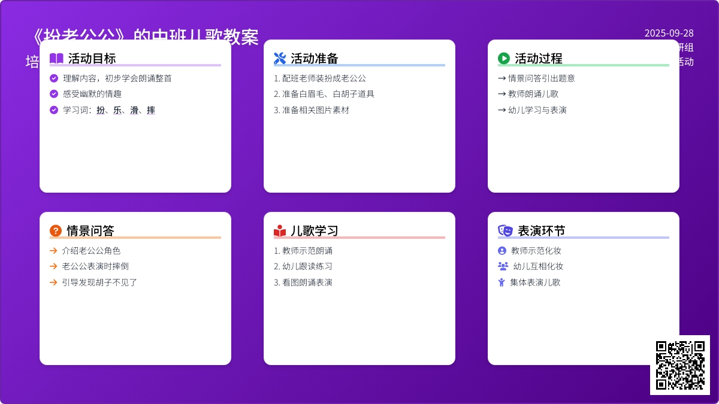Select the 儿歌学习 card heading

tap(314, 231)
